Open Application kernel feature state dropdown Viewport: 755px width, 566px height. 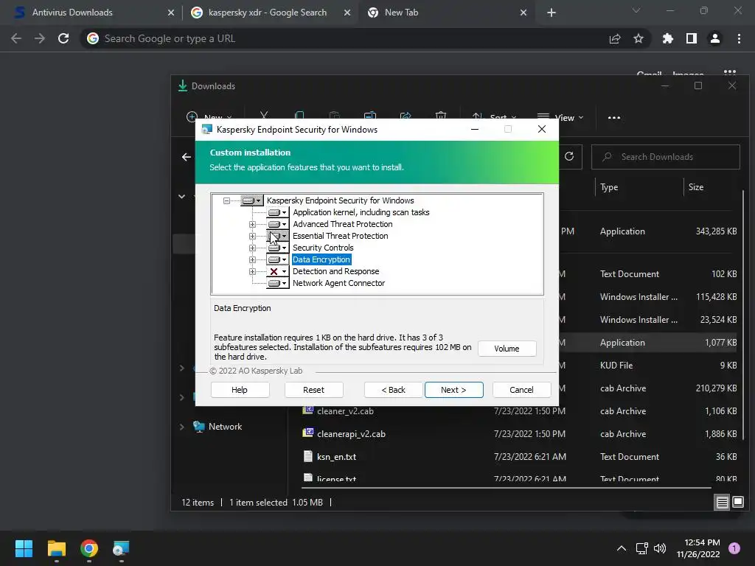[x=277, y=212]
